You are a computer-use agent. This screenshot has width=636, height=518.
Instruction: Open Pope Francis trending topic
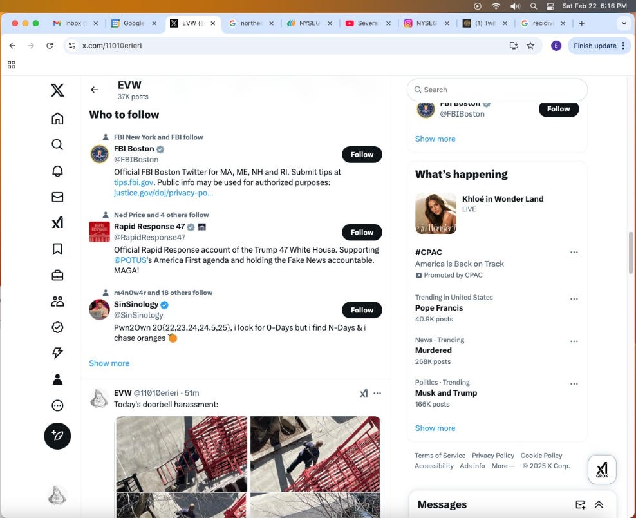coord(439,308)
